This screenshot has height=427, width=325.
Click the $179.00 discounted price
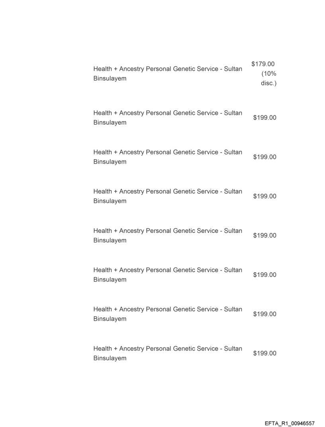[x=263, y=64]
